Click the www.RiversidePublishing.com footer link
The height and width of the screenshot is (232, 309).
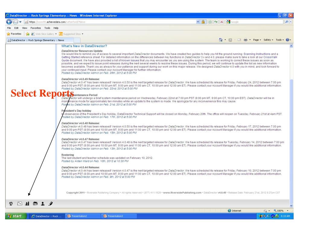coord(182,193)
